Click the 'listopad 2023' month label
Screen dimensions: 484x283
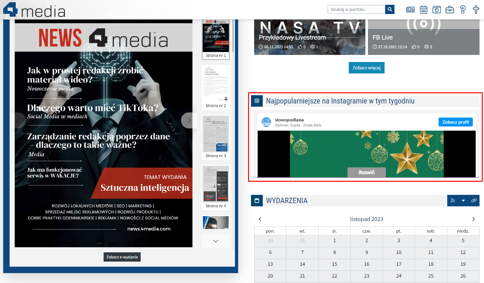tap(367, 219)
